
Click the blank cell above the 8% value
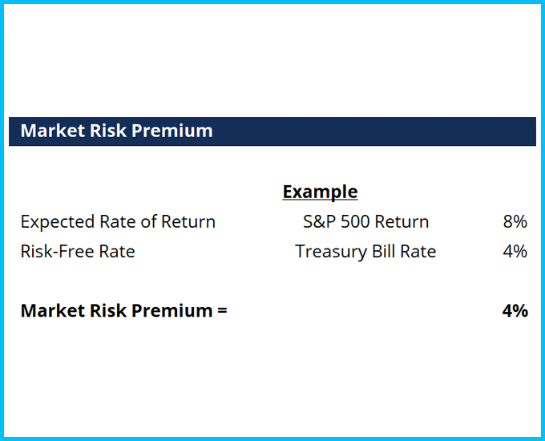click(x=515, y=192)
